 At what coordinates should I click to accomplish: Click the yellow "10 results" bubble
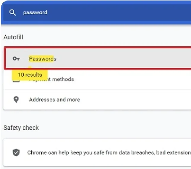(30, 75)
